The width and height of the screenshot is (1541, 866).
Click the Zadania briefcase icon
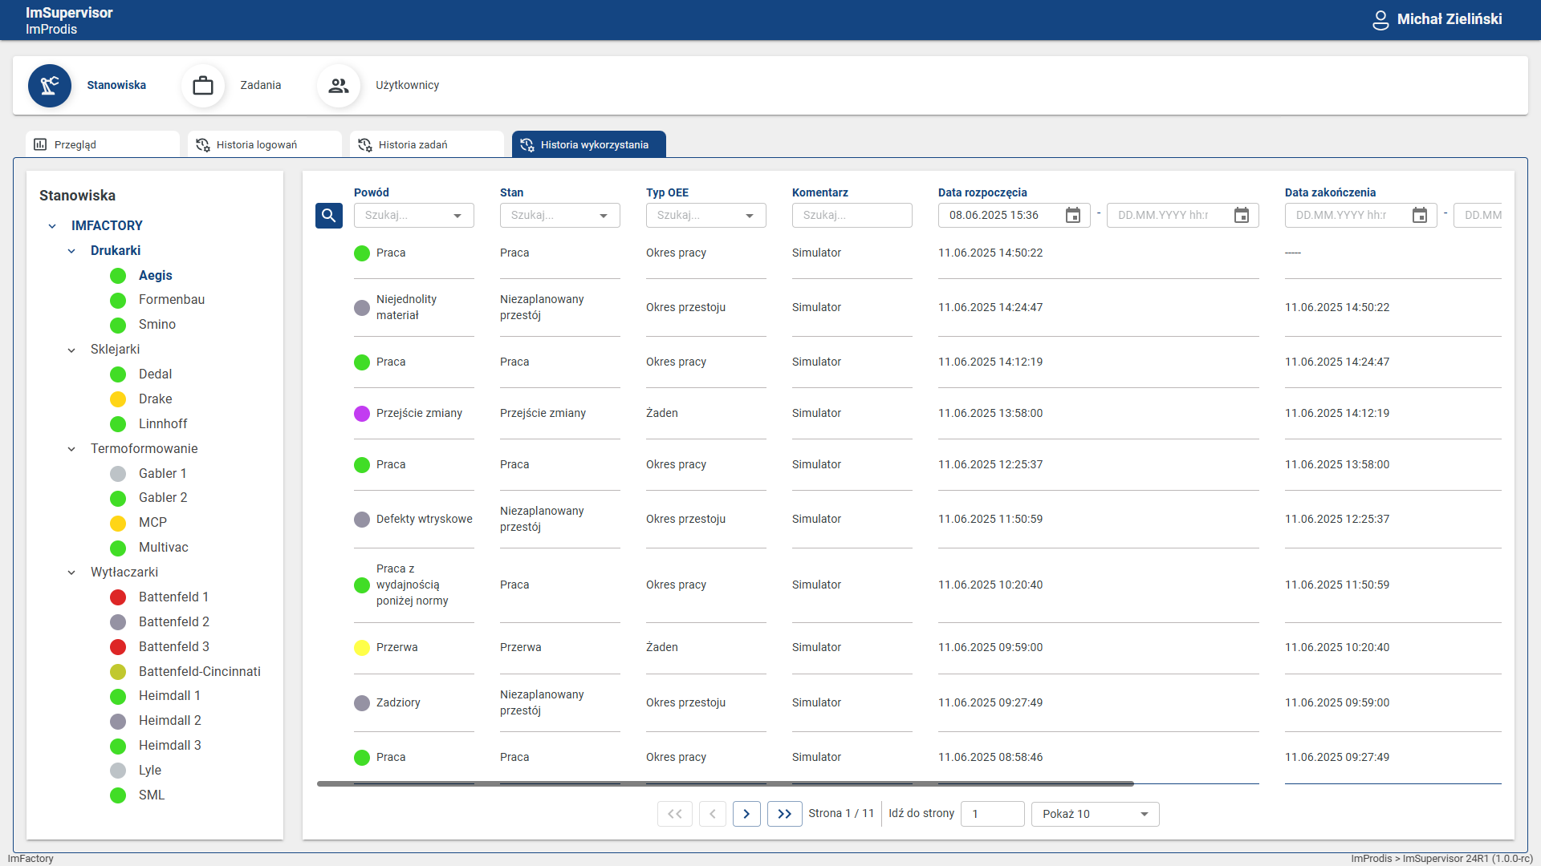click(203, 85)
